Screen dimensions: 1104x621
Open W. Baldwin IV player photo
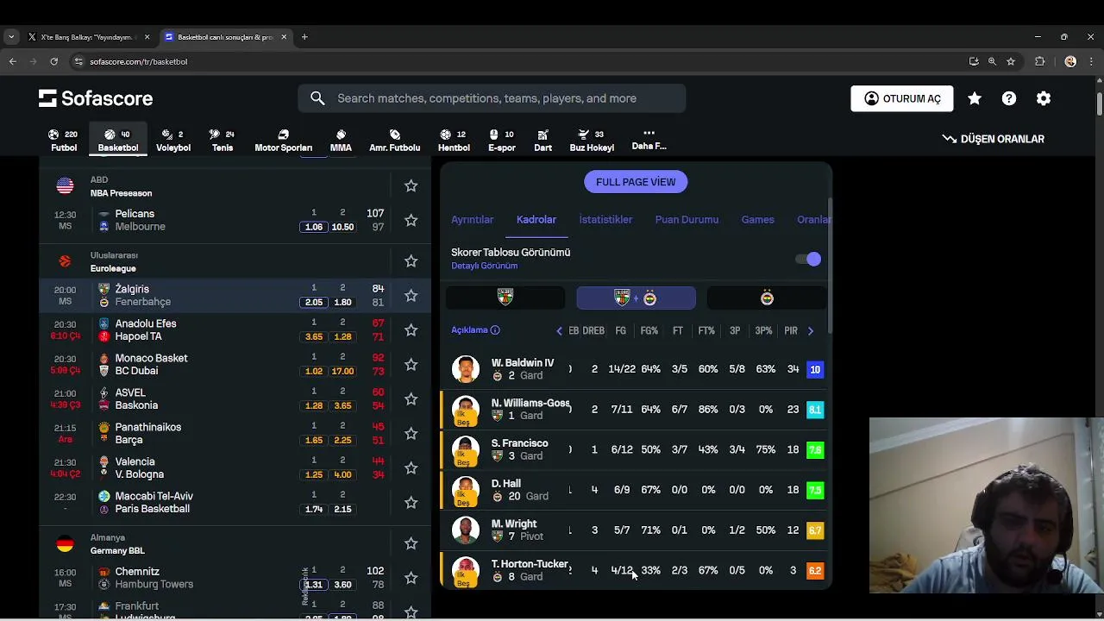(x=466, y=369)
